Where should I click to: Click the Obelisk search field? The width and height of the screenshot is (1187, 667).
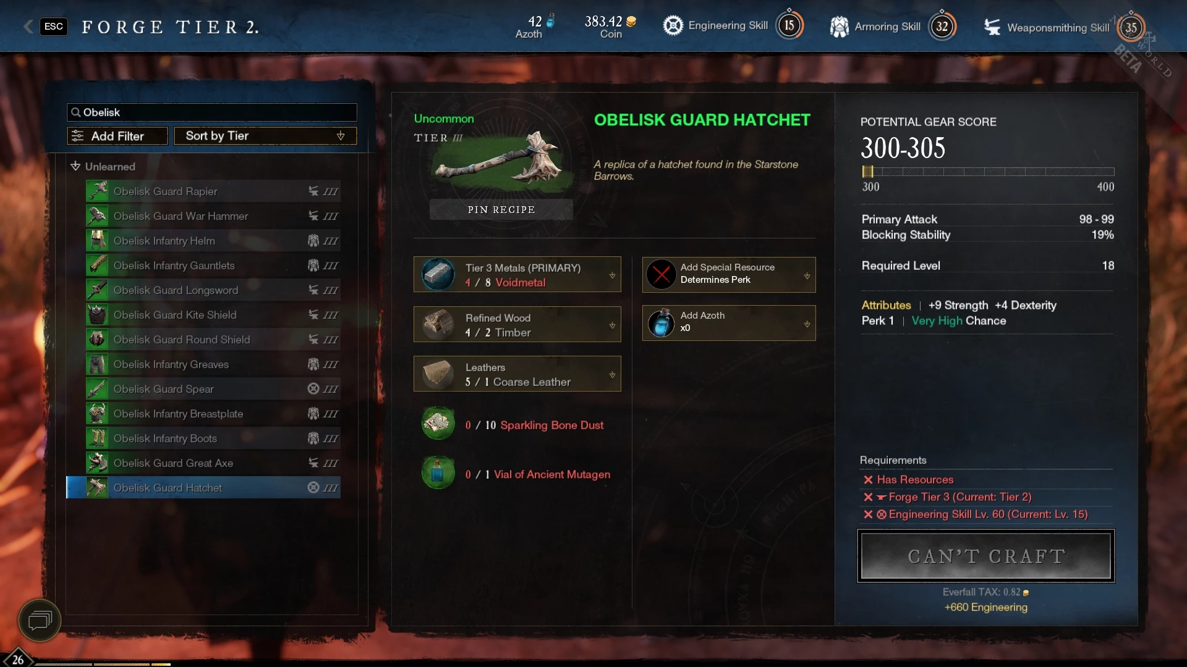coord(211,112)
